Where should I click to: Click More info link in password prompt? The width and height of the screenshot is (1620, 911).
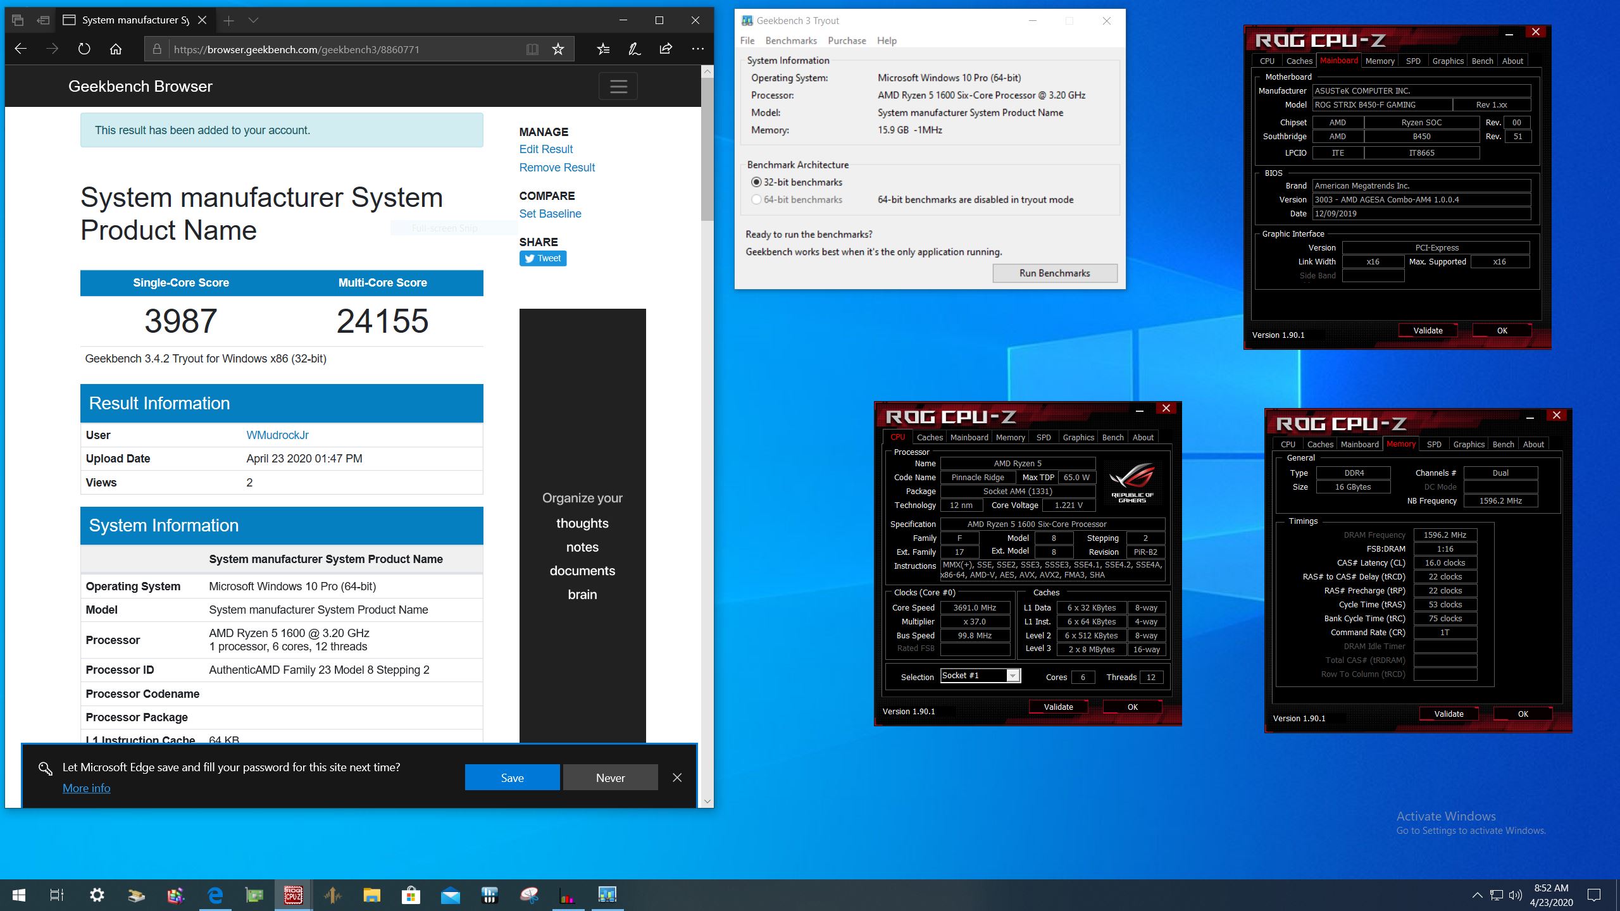[x=86, y=788]
